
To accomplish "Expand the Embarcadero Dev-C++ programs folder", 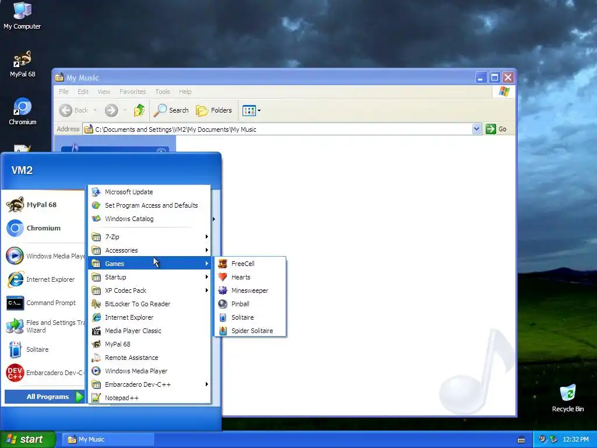I will [149, 384].
